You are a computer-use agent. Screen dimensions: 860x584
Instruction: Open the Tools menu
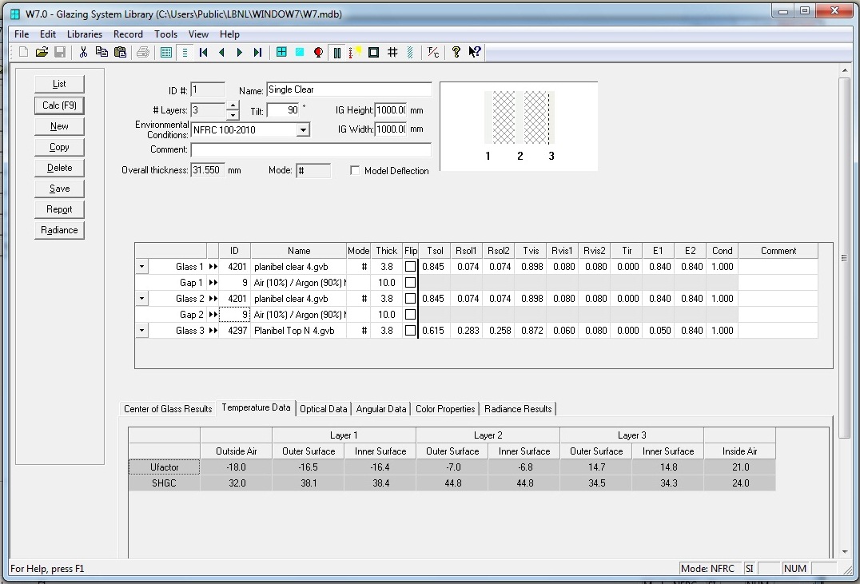165,34
